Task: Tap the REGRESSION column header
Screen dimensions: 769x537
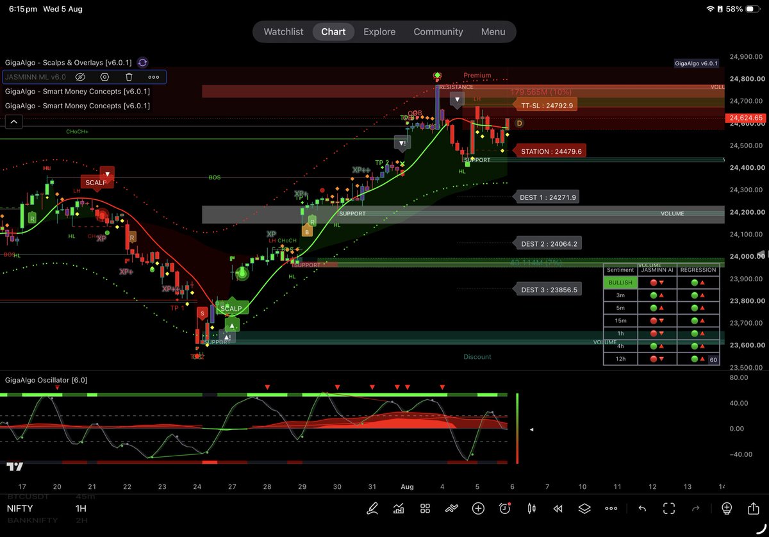Action: tap(699, 270)
